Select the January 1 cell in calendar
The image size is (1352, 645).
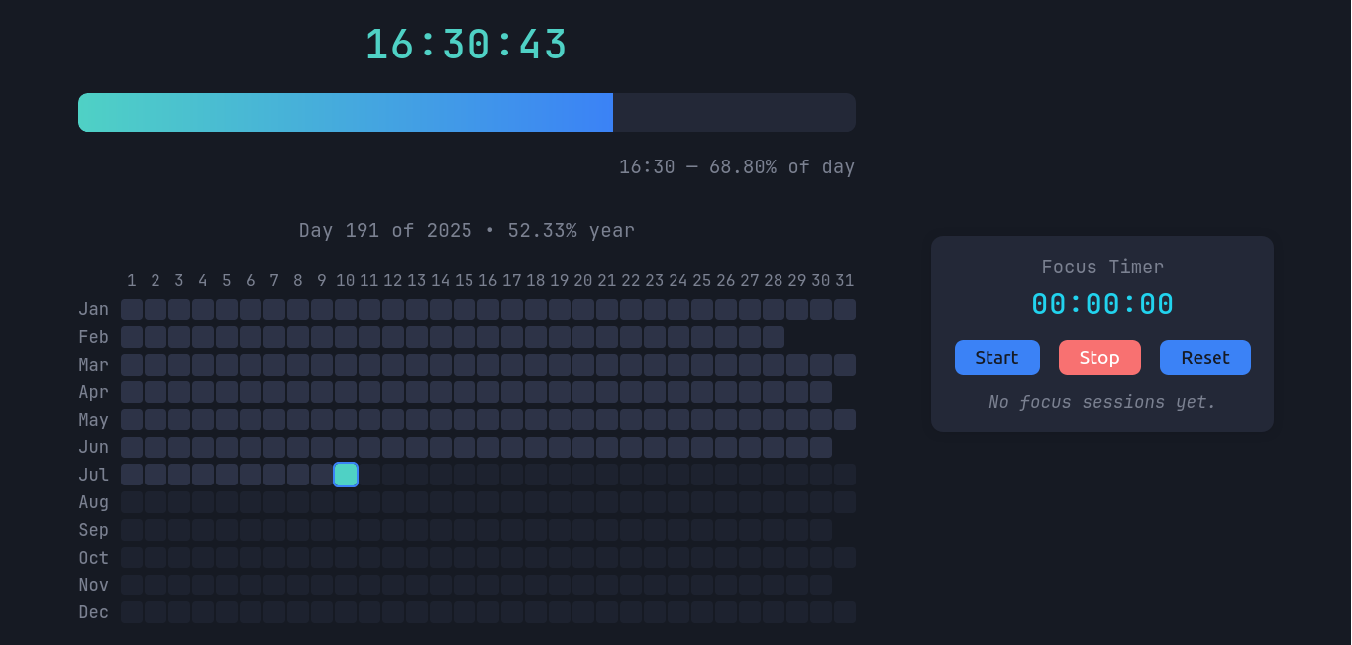[x=132, y=309]
